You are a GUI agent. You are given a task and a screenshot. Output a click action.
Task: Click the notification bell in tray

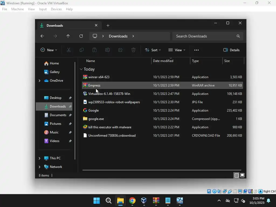click(x=269, y=201)
